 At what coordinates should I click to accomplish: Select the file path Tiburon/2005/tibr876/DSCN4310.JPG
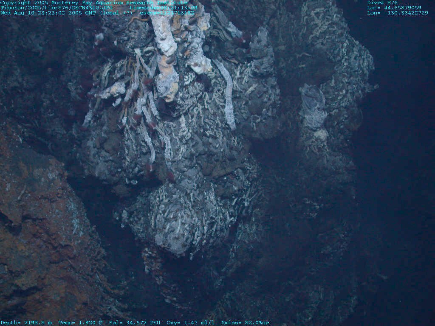click(56, 8)
